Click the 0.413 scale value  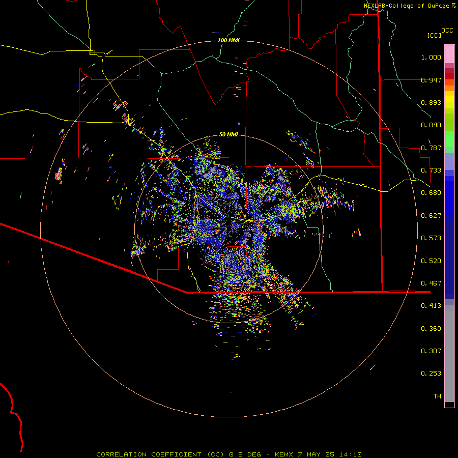pos(431,306)
